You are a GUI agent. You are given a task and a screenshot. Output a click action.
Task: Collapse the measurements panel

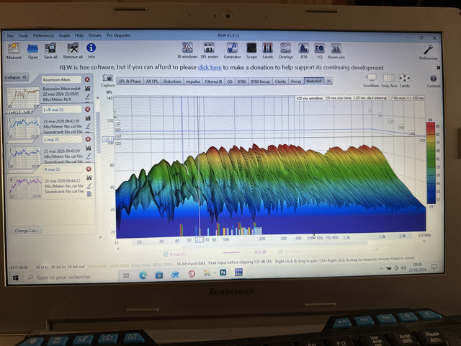click(16, 77)
